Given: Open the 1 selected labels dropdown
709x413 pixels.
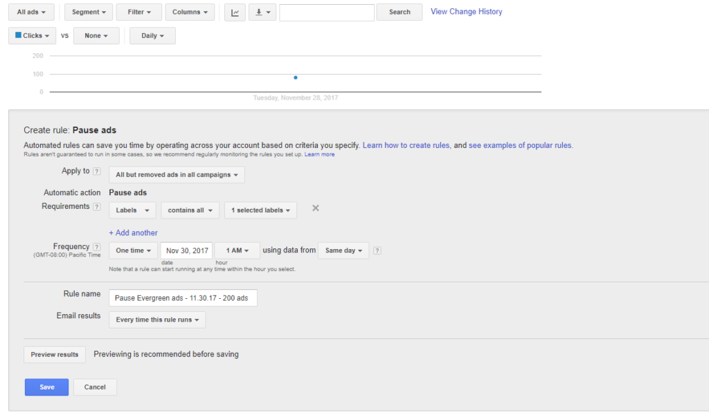Looking at the screenshot, I should (260, 210).
